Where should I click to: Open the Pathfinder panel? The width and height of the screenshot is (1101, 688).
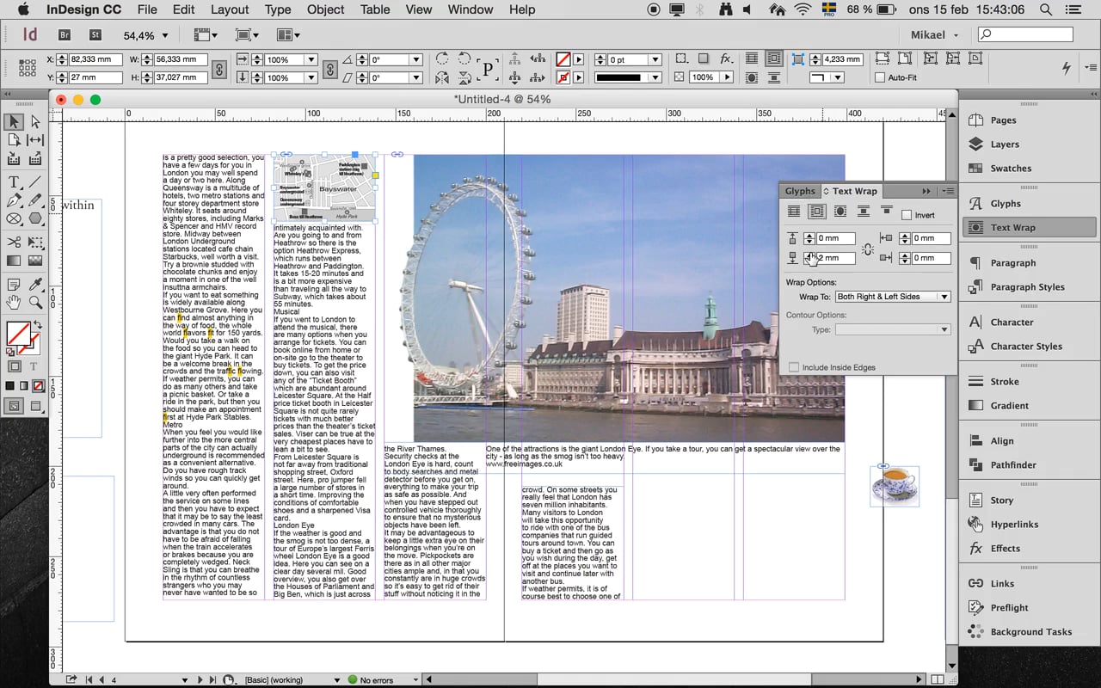tap(1012, 465)
